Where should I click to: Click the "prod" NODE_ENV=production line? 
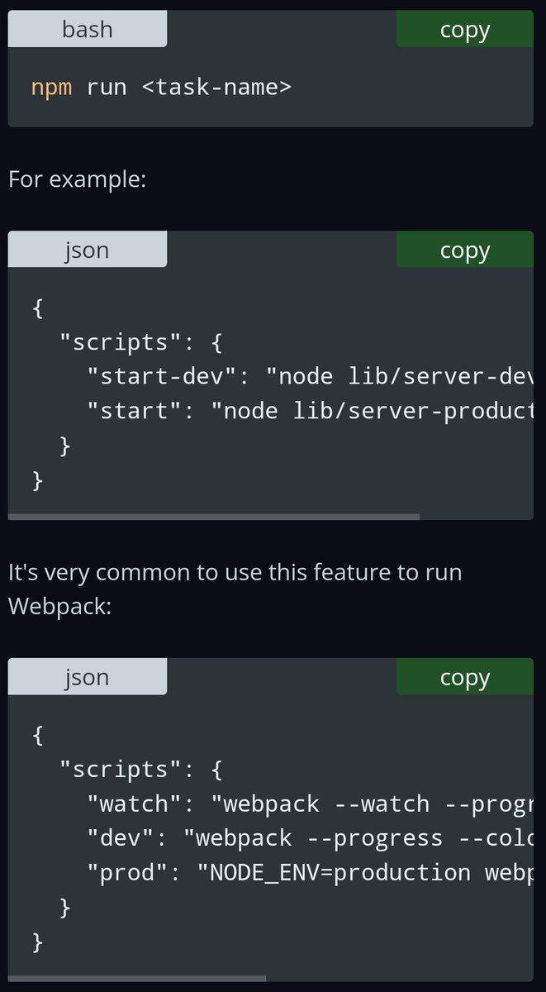pos(310,872)
